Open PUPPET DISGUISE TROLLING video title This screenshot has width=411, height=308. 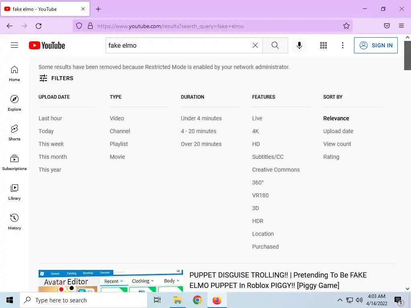coord(278,280)
